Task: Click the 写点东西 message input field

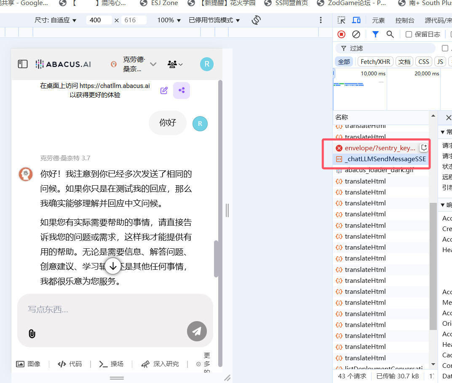Action: pos(105,310)
